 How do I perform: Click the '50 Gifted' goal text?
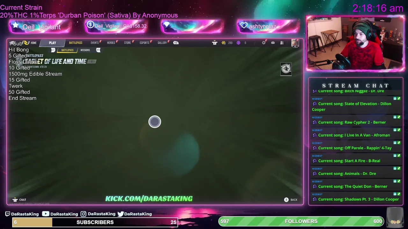[19, 92]
